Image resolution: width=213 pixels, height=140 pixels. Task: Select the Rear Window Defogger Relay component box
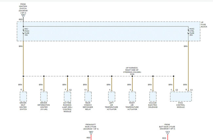(x=88, y=97)
